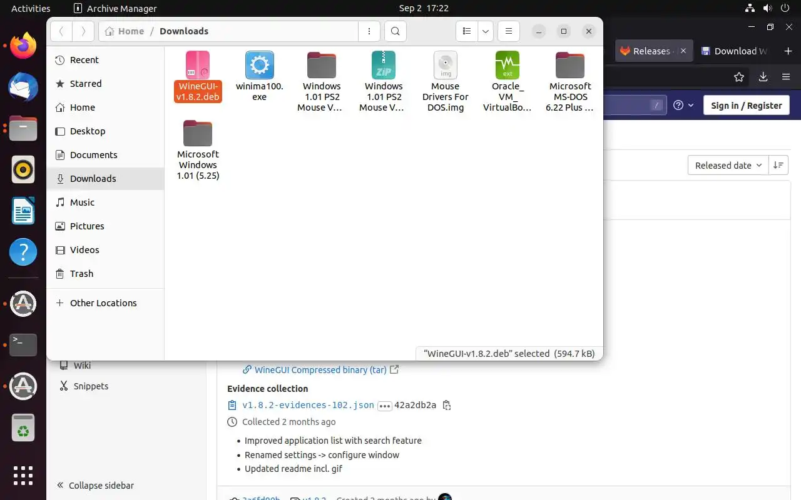Open Pictures in the Files sidebar
Image resolution: width=801 pixels, height=500 pixels.
click(x=105, y=226)
